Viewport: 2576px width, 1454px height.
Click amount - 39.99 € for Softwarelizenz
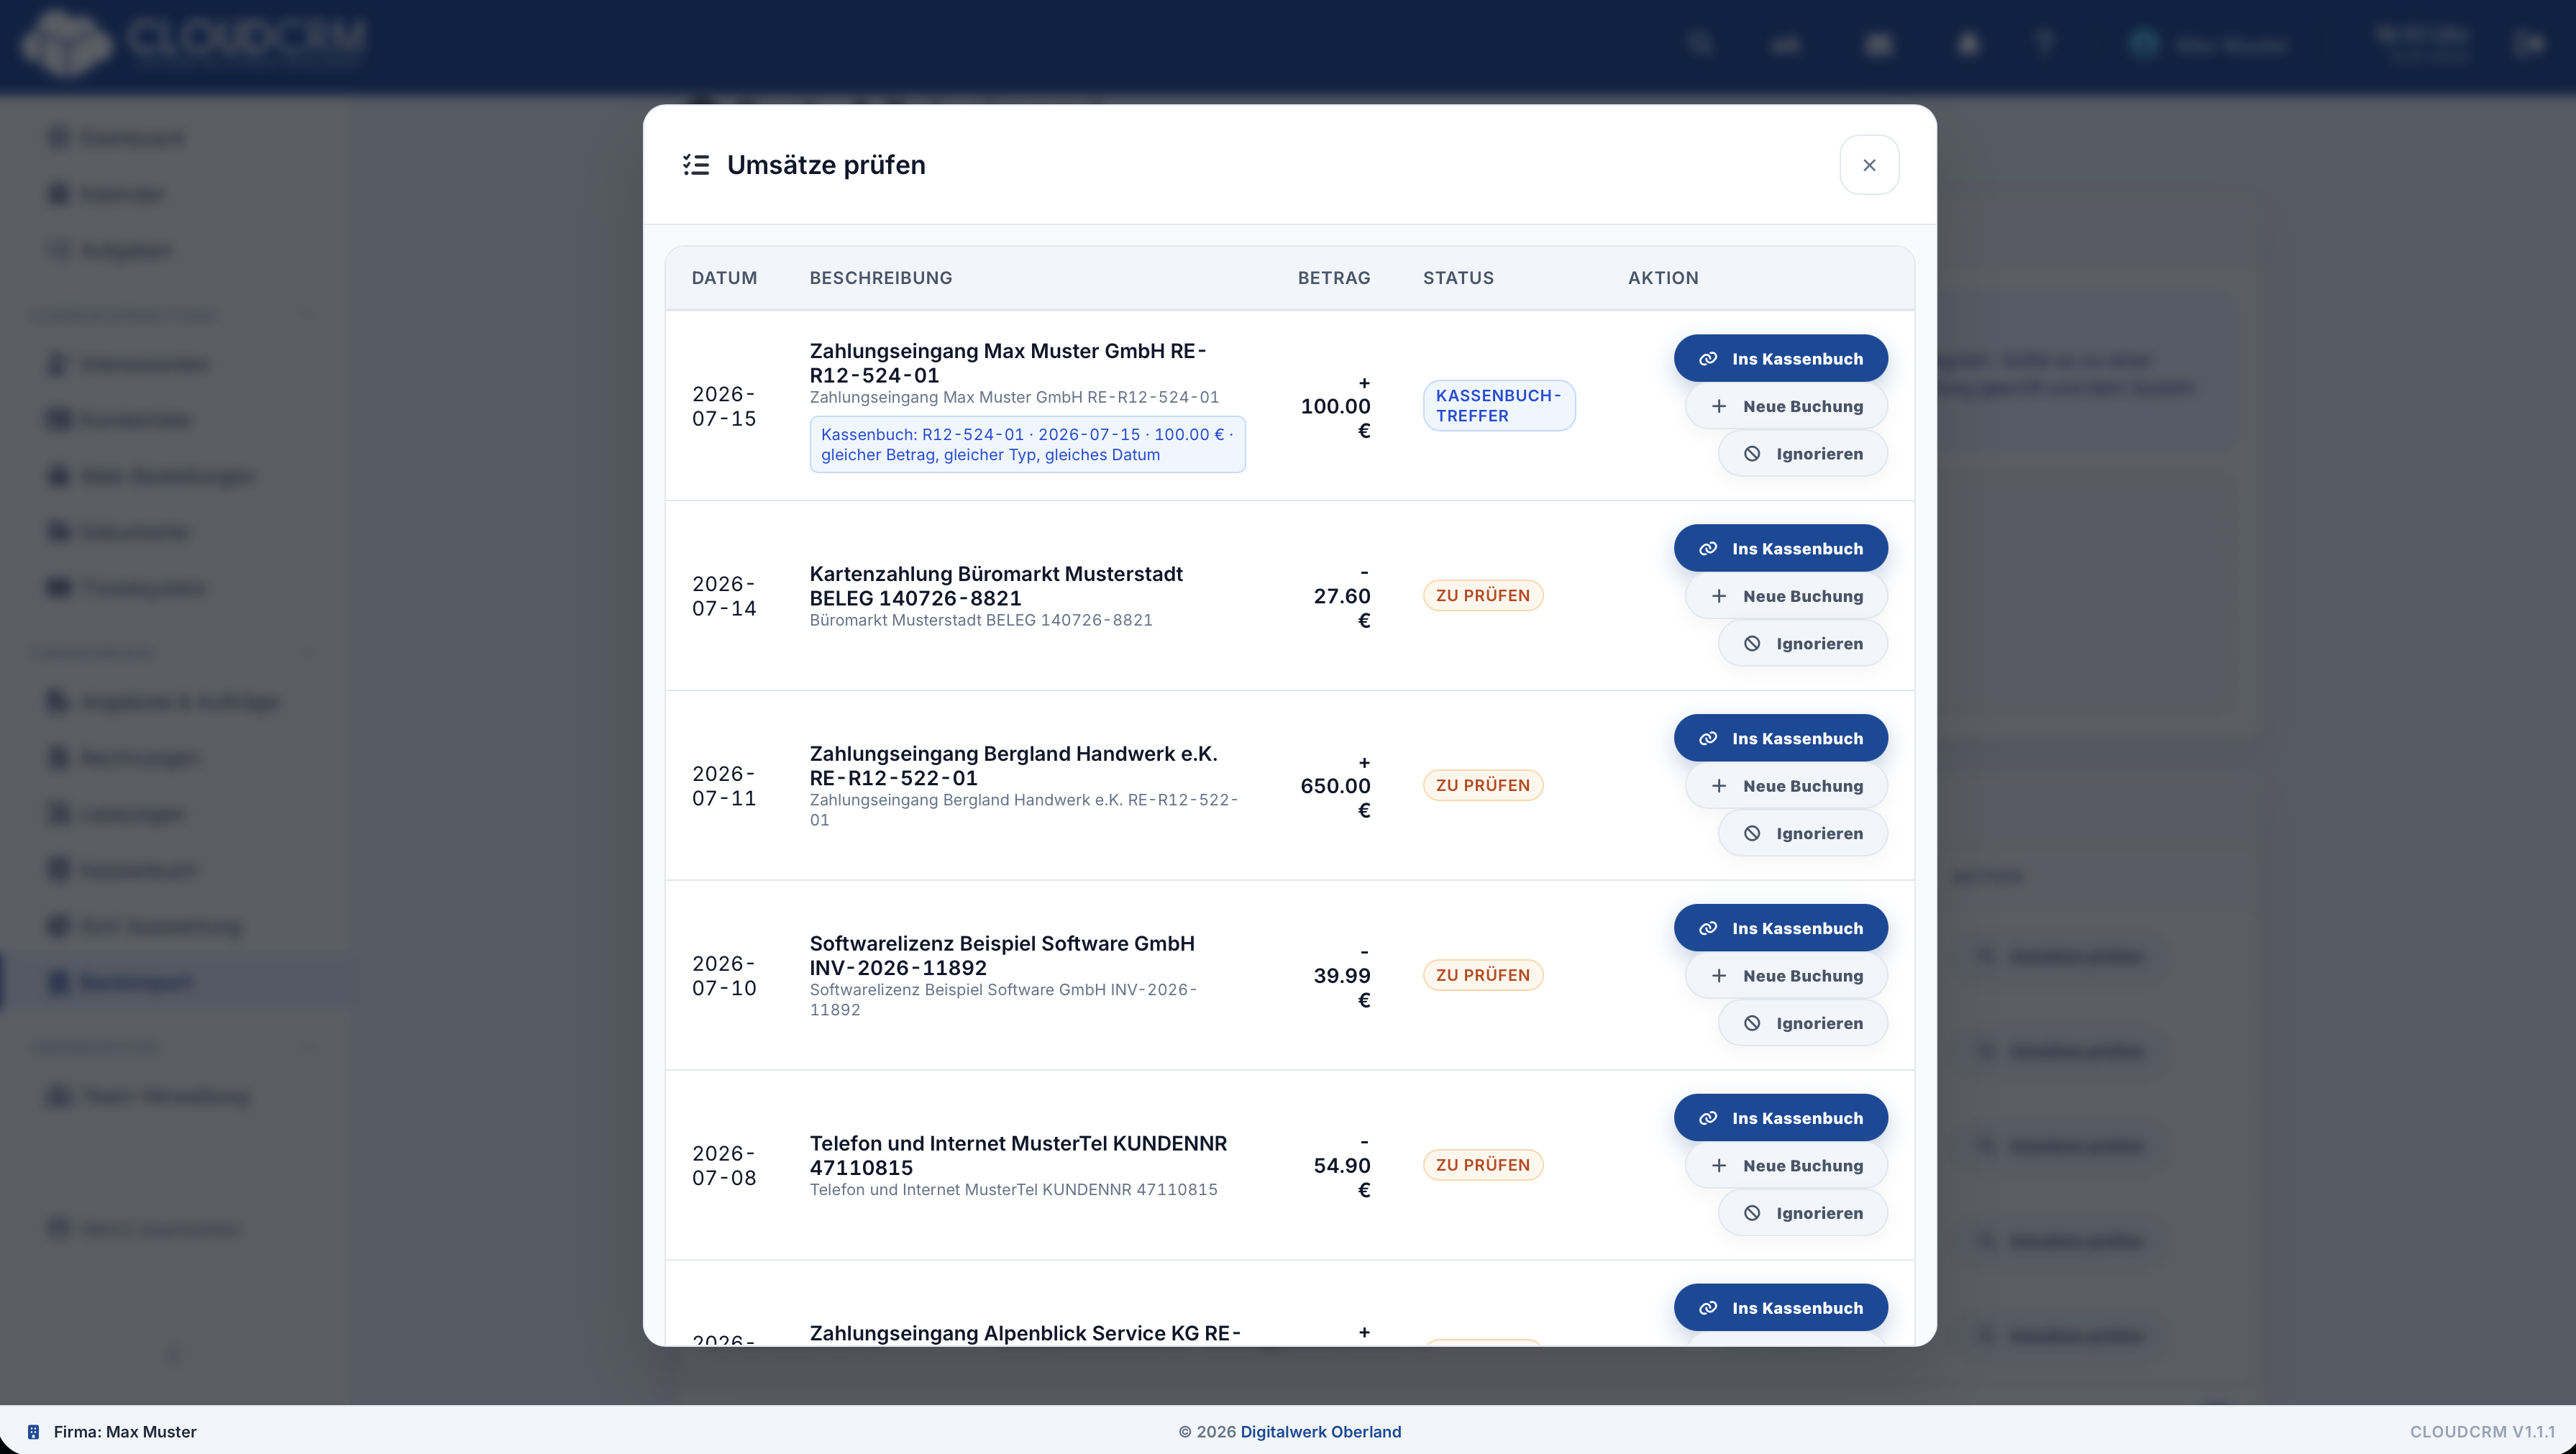(x=1341, y=977)
